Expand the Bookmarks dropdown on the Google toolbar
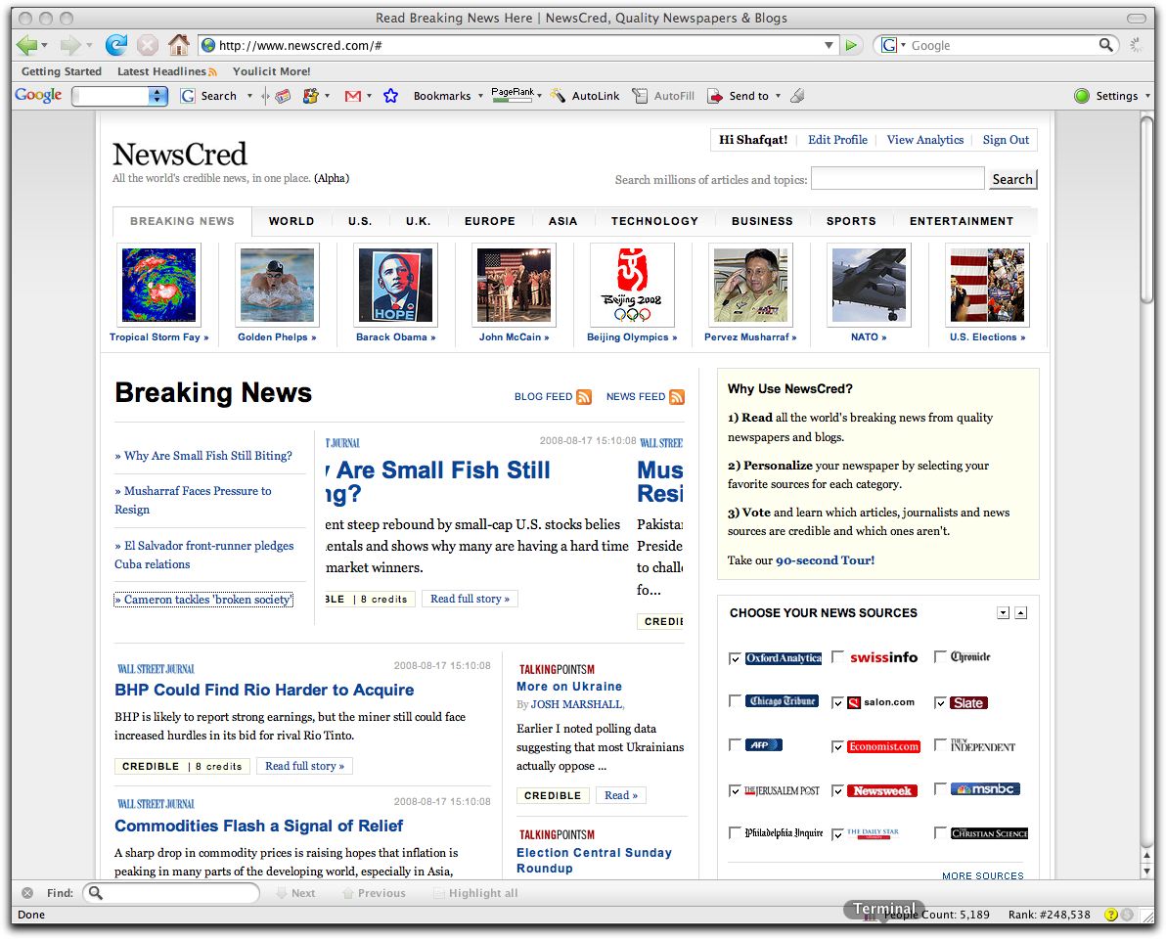This screenshot has height=939, width=1166. coord(480,96)
